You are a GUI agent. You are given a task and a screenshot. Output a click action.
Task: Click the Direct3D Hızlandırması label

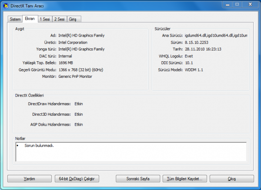coord(52,114)
